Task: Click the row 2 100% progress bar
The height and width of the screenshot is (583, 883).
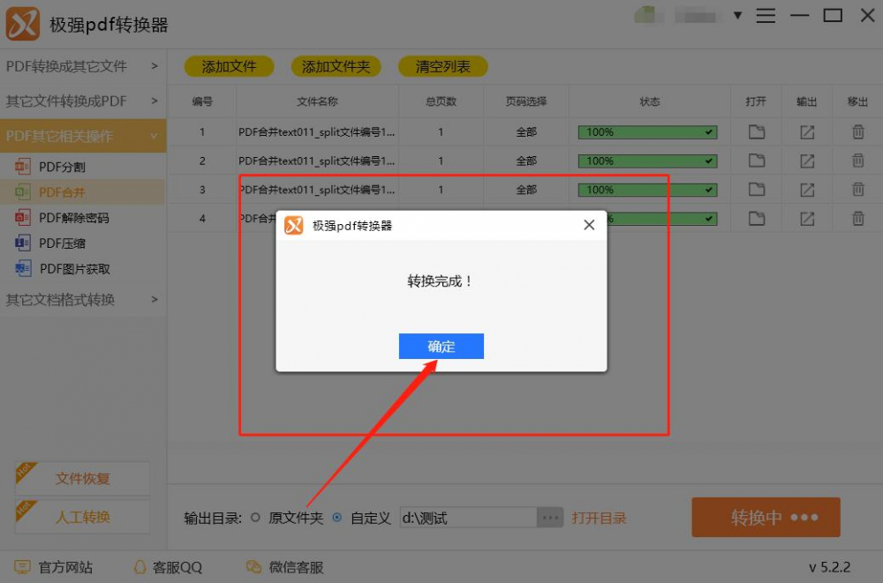Action: coord(647,161)
